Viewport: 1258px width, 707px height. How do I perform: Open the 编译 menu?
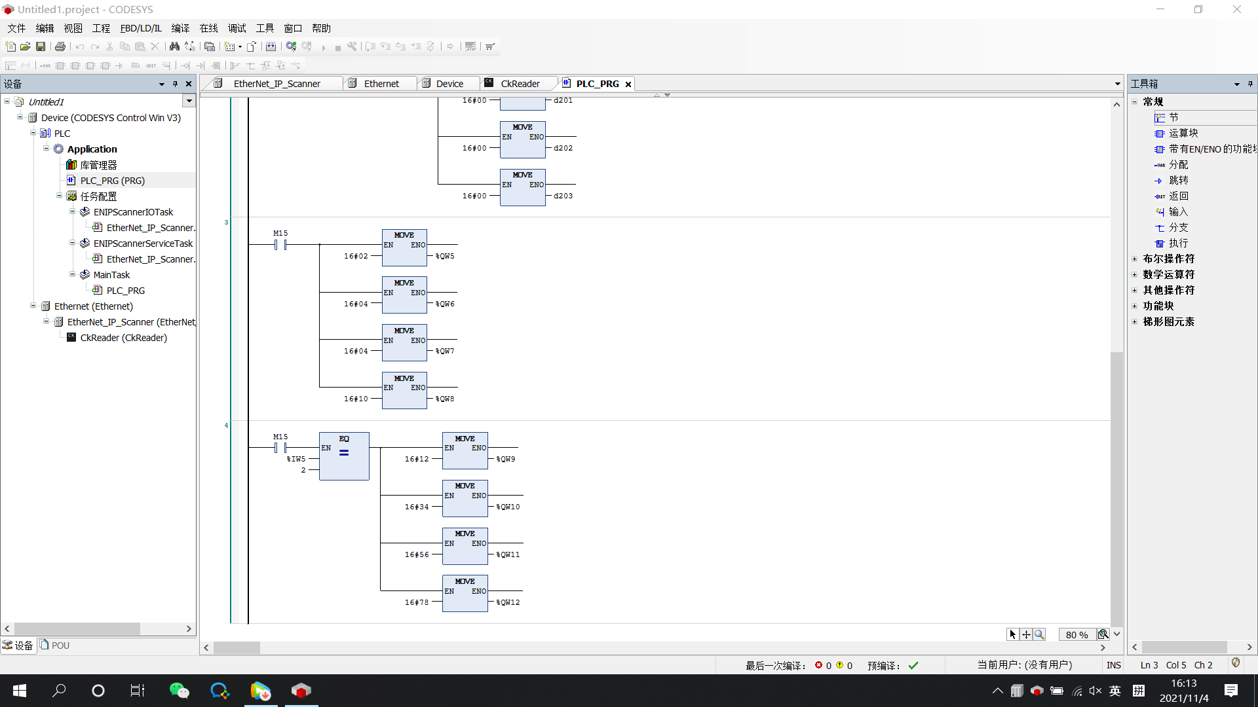180,28
